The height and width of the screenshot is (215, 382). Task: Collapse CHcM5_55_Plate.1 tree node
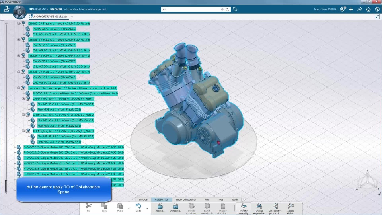tap(23, 99)
